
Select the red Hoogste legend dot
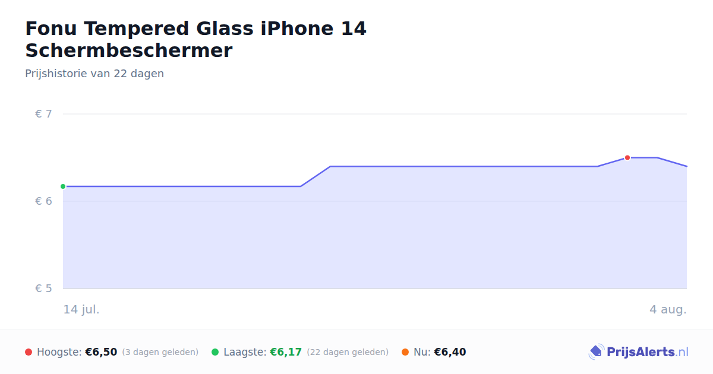click(29, 352)
